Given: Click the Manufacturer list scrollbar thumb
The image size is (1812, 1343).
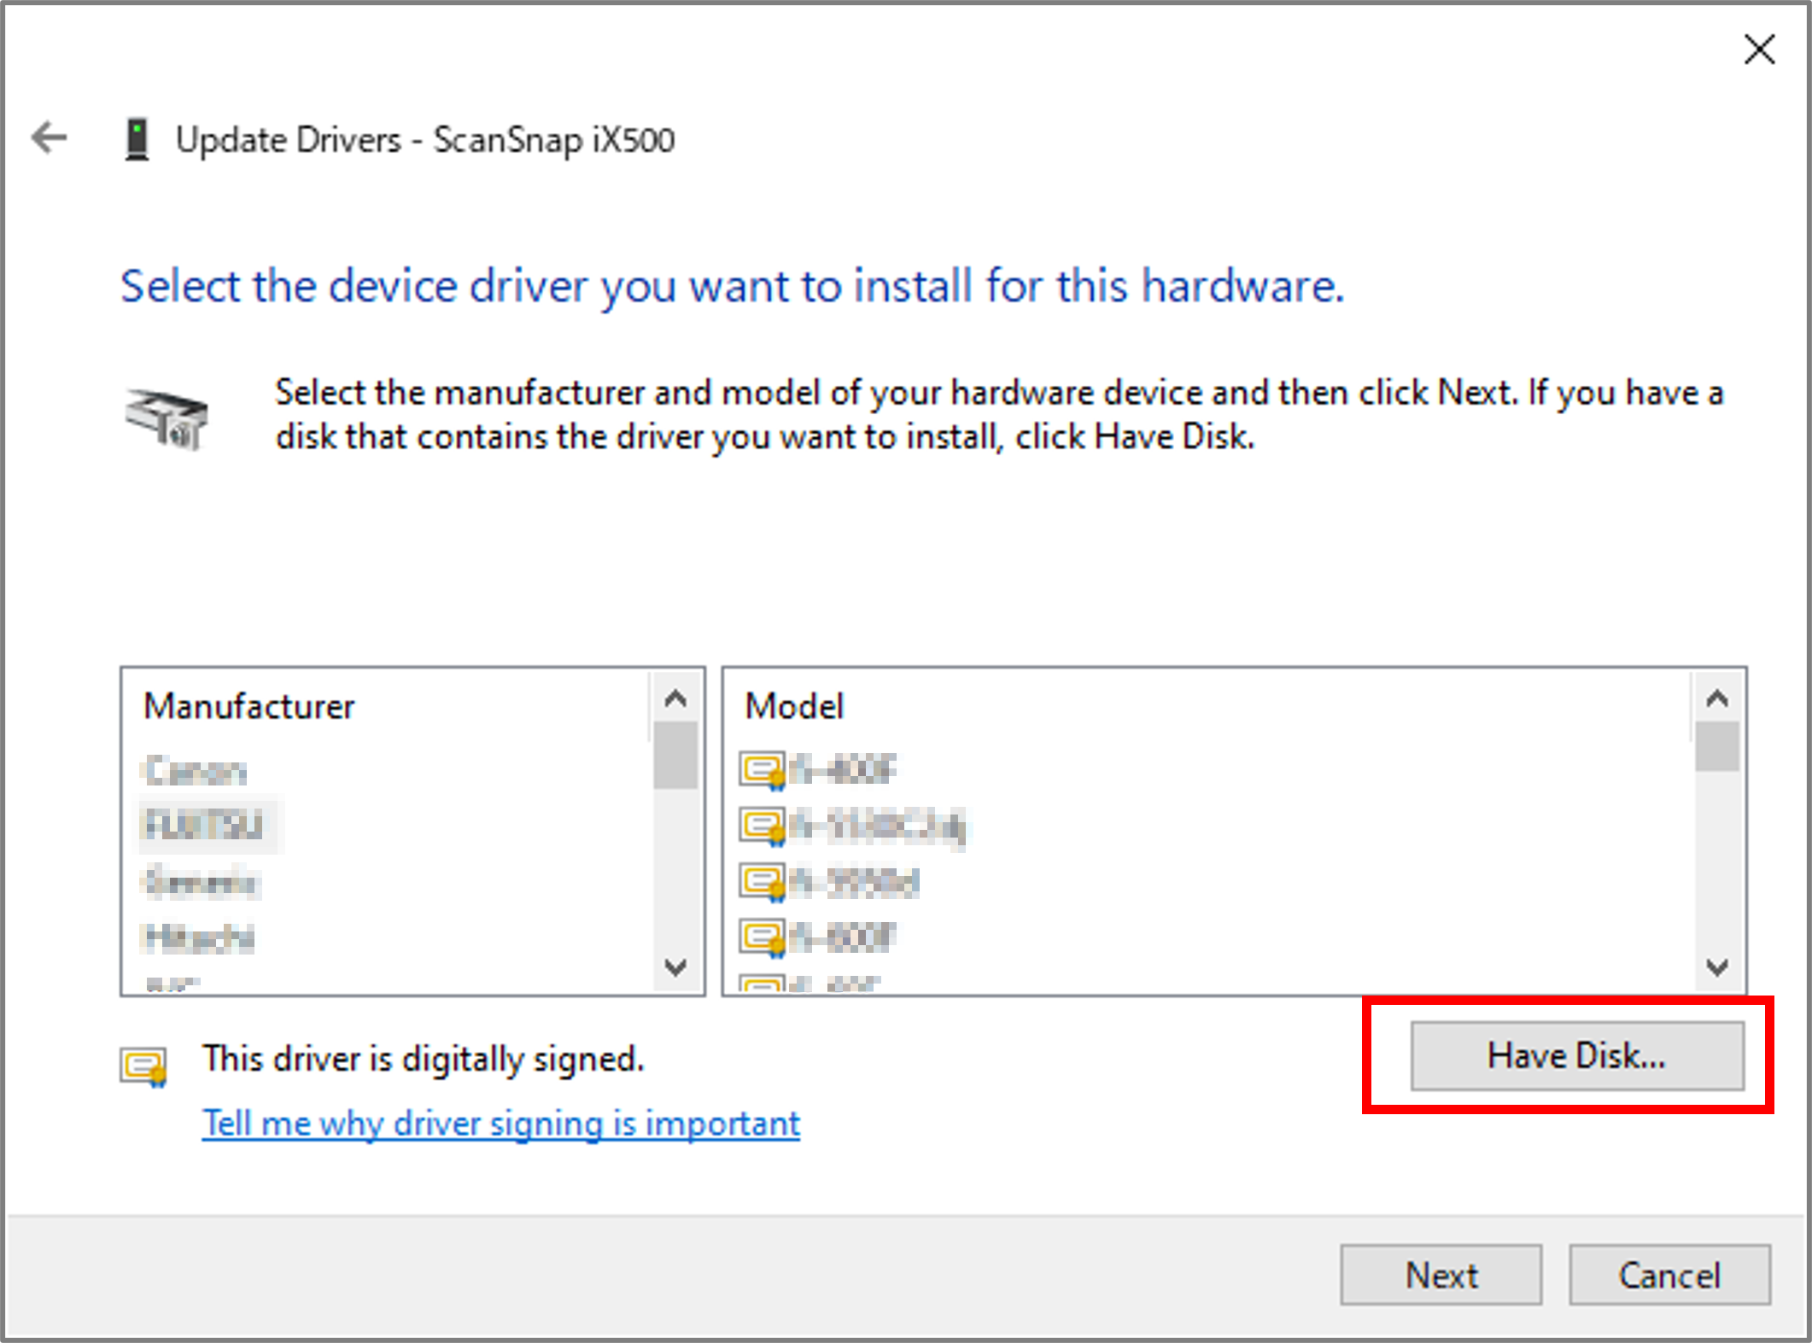Looking at the screenshot, I should point(675,756).
